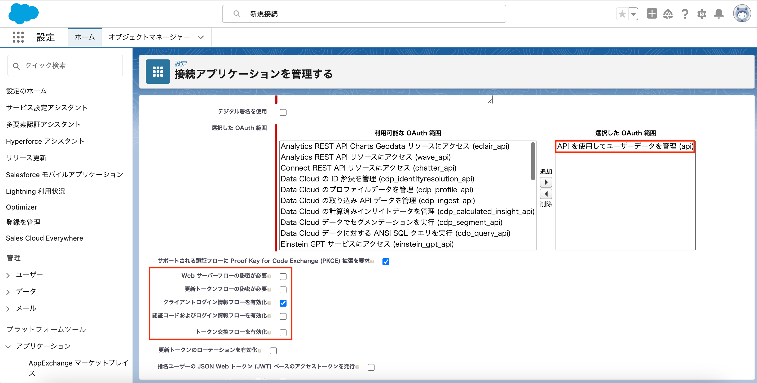757x383 pixels.
Task: Click the 削除 arrow button
Action: [x=546, y=194]
